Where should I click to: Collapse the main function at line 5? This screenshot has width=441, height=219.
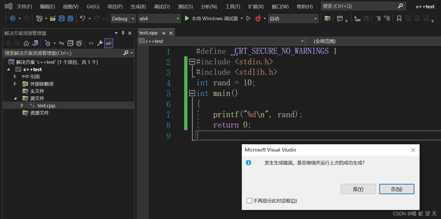point(192,93)
